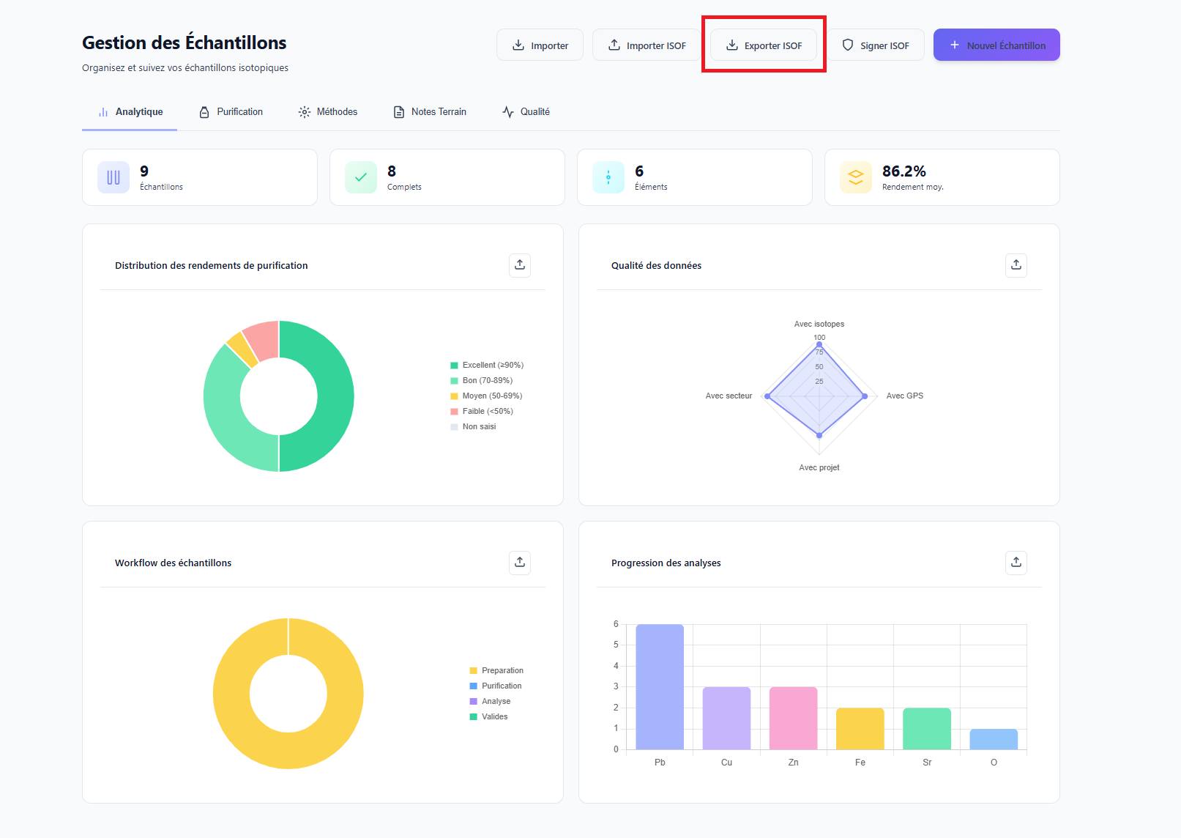This screenshot has height=838, width=1181.
Task: Create a Nouvel Échantillon
Action: click(x=996, y=45)
